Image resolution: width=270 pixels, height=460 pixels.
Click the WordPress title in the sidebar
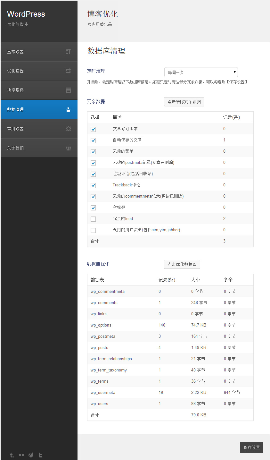point(26,14)
